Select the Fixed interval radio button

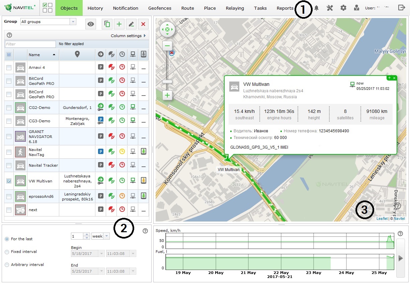point(7,252)
